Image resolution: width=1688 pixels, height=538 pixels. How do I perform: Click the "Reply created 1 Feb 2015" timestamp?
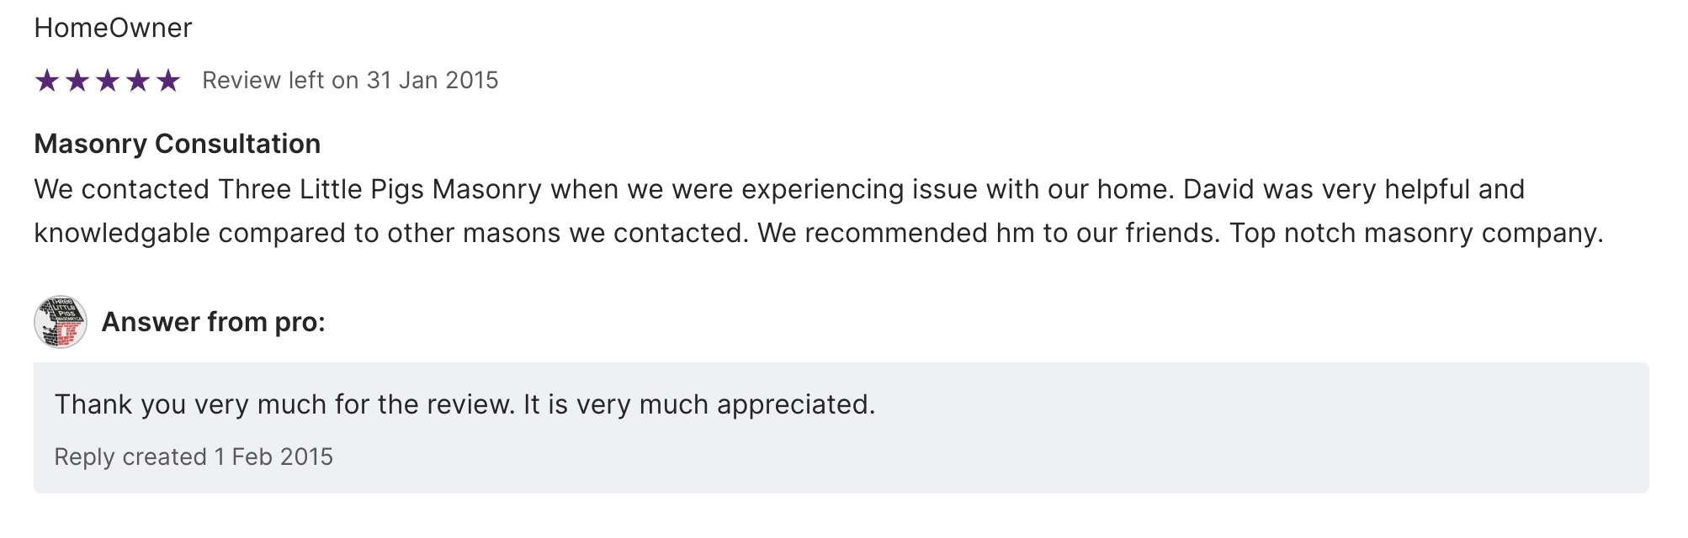pyautogui.click(x=194, y=456)
